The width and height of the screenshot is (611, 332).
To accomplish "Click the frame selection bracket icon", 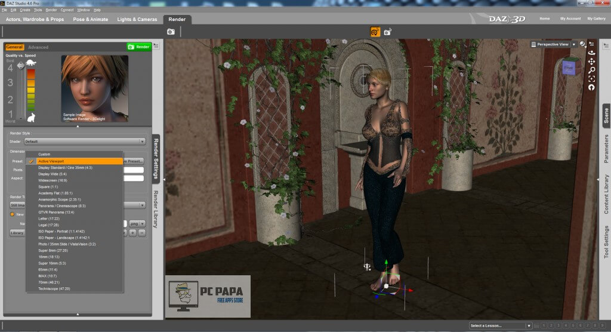I will [591, 78].
